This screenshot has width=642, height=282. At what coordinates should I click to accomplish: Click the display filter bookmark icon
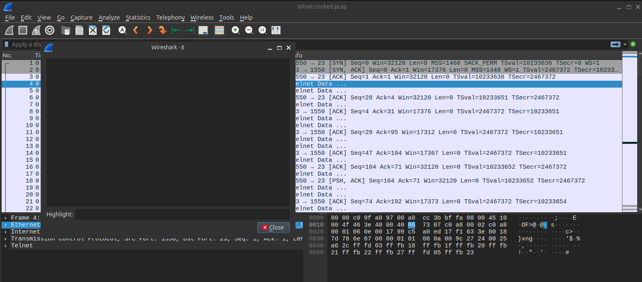coord(7,44)
